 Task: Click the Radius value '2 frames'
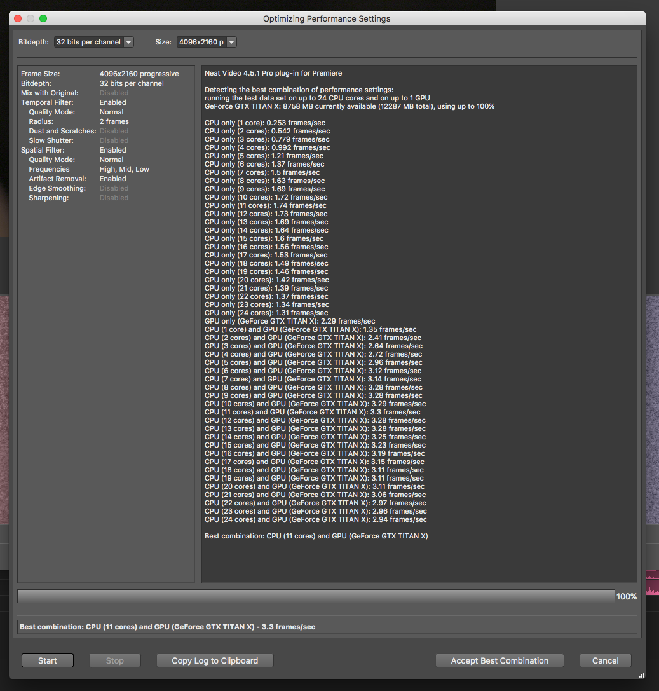point(114,121)
